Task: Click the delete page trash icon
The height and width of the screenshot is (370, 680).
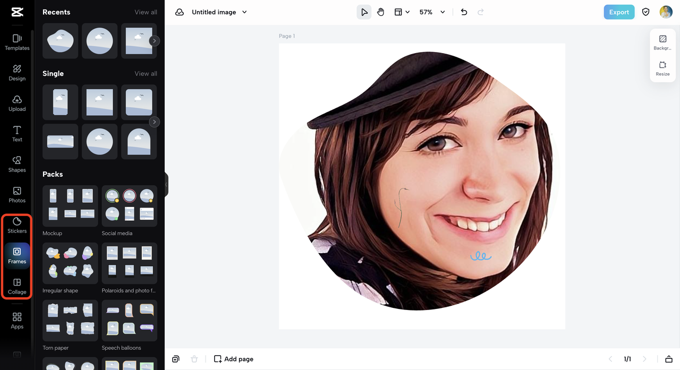Action: [194, 359]
